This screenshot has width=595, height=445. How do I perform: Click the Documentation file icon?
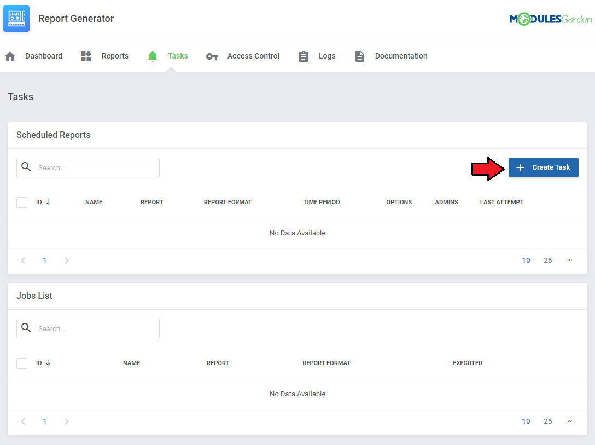(360, 56)
